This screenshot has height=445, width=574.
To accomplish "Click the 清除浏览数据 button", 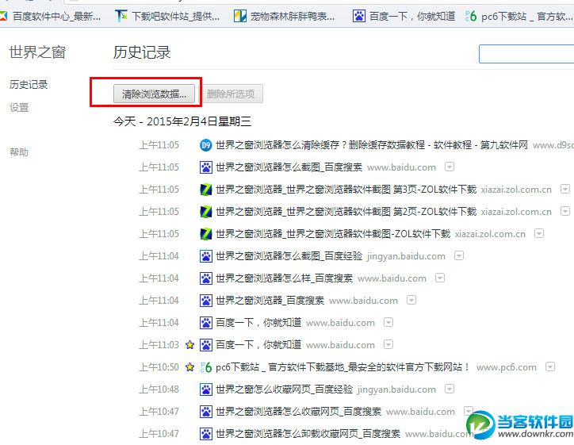I will click(x=154, y=94).
